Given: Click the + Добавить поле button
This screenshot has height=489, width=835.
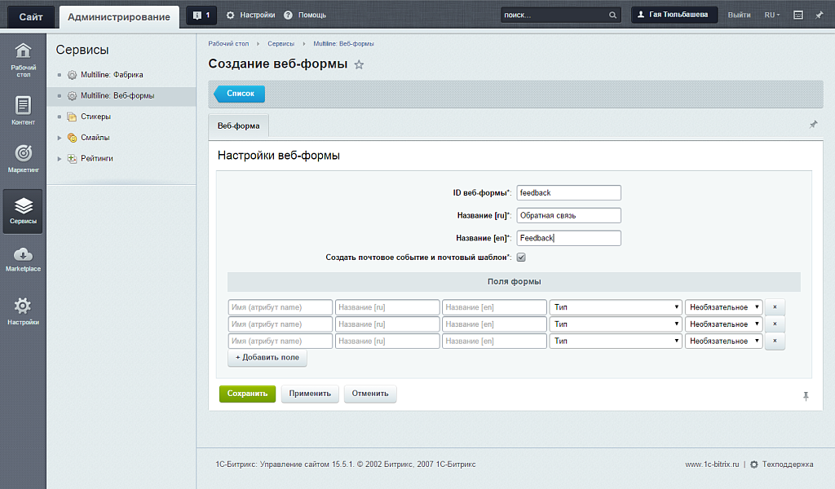Looking at the screenshot, I should pyautogui.click(x=267, y=358).
